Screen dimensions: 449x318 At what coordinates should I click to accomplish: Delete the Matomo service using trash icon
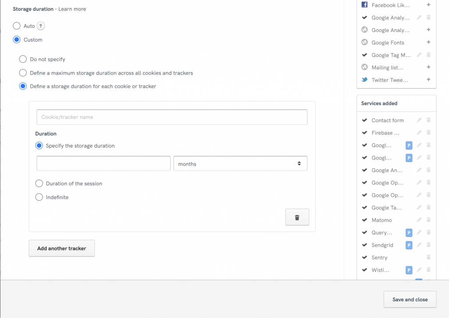[428, 220]
